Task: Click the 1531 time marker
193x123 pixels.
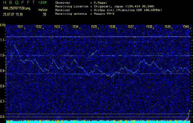Action: pyautogui.click(x=20, y=26)
